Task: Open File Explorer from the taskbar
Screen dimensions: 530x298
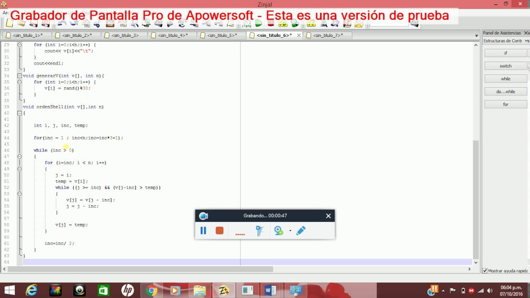Action: (x=200, y=291)
